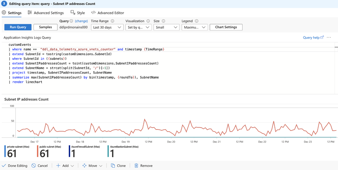This screenshot has width=338, height=170.
Task: Click the info icon next to Query label
Action: (71, 21)
